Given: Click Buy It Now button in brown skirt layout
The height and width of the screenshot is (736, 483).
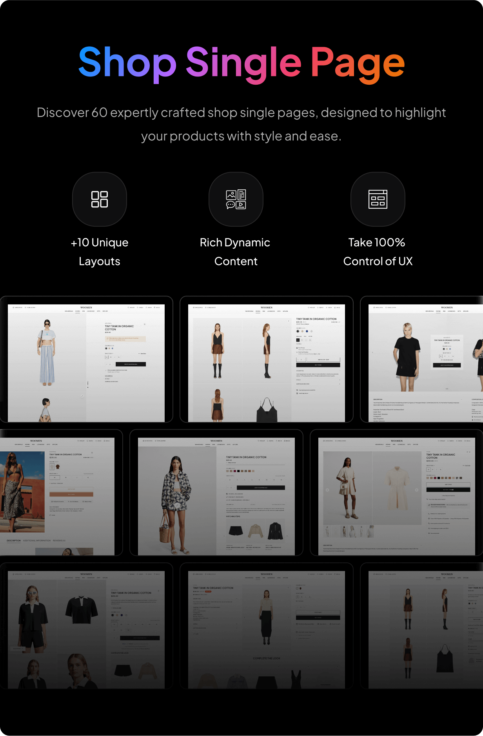Looking at the screenshot, I should tap(318, 365).
